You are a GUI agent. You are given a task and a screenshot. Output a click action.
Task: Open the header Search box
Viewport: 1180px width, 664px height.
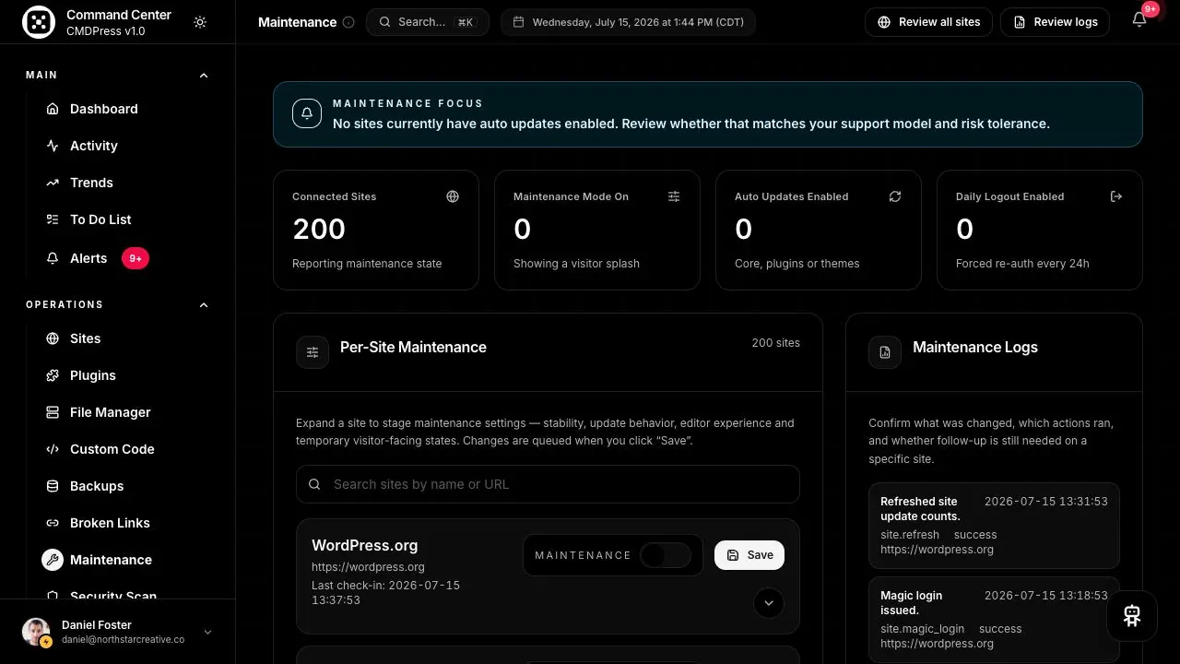[426, 22]
